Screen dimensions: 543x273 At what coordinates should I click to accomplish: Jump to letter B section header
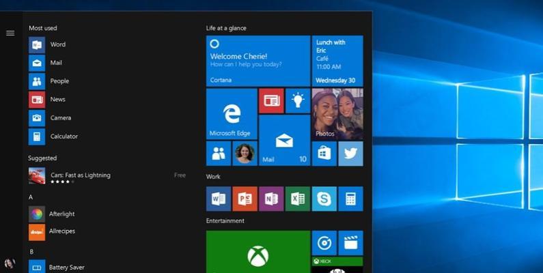click(31, 252)
